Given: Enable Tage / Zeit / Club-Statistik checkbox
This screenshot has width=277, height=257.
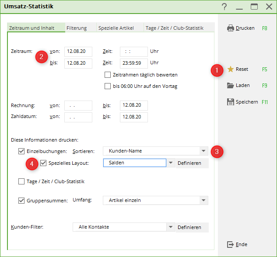Looking at the screenshot, I should coord(21,181).
